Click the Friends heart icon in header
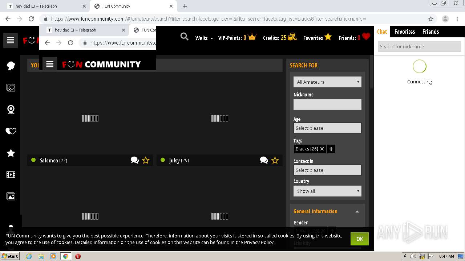The image size is (465, 261). click(x=366, y=37)
